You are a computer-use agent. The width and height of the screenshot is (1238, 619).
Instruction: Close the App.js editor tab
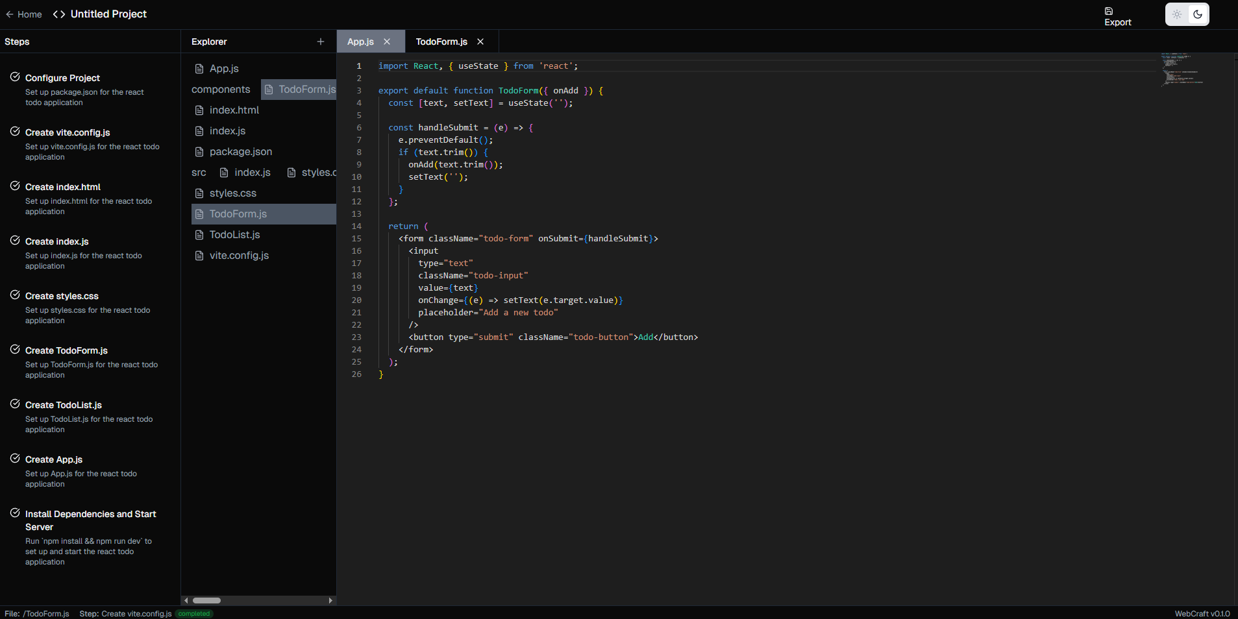click(x=387, y=42)
